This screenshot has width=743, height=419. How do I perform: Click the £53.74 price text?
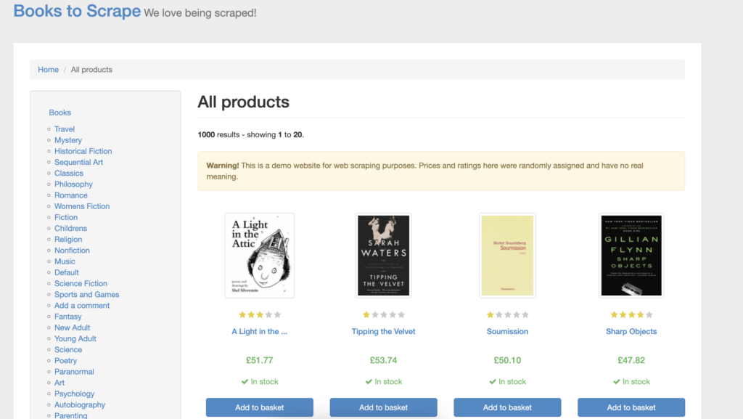pyautogui.click(x=383, y=360)
